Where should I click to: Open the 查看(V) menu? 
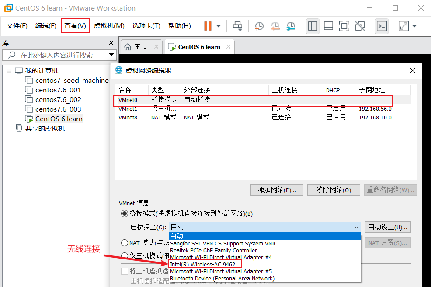coord(75,26)
